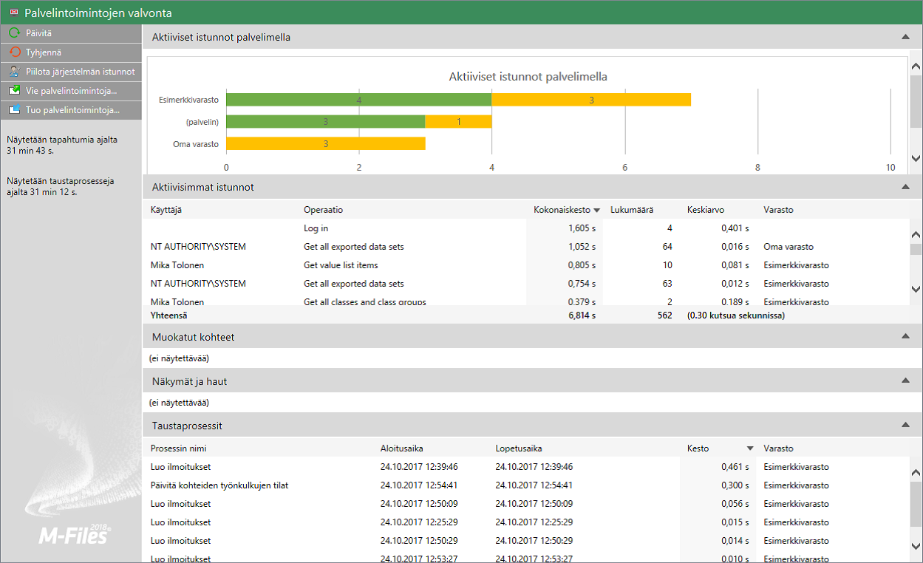Collapse the Aktiiviset istunnot palvelimella section

pyautogui.click(x=905, y=37)
